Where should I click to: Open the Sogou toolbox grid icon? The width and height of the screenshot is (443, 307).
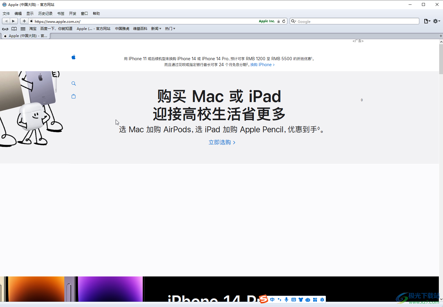(x=315, y=300)
